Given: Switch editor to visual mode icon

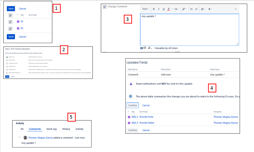Looking at the screenshot, I should coord(141,48).
